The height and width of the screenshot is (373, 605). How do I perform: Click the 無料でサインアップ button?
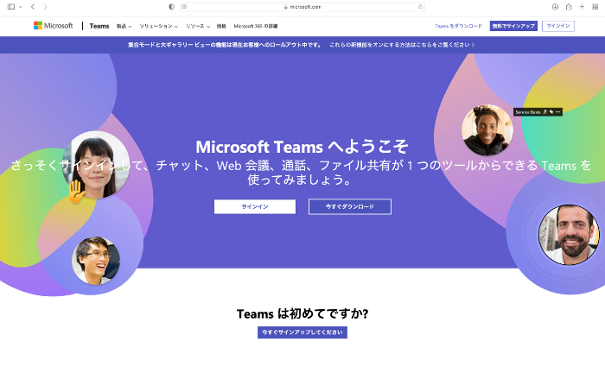[513, 26]
